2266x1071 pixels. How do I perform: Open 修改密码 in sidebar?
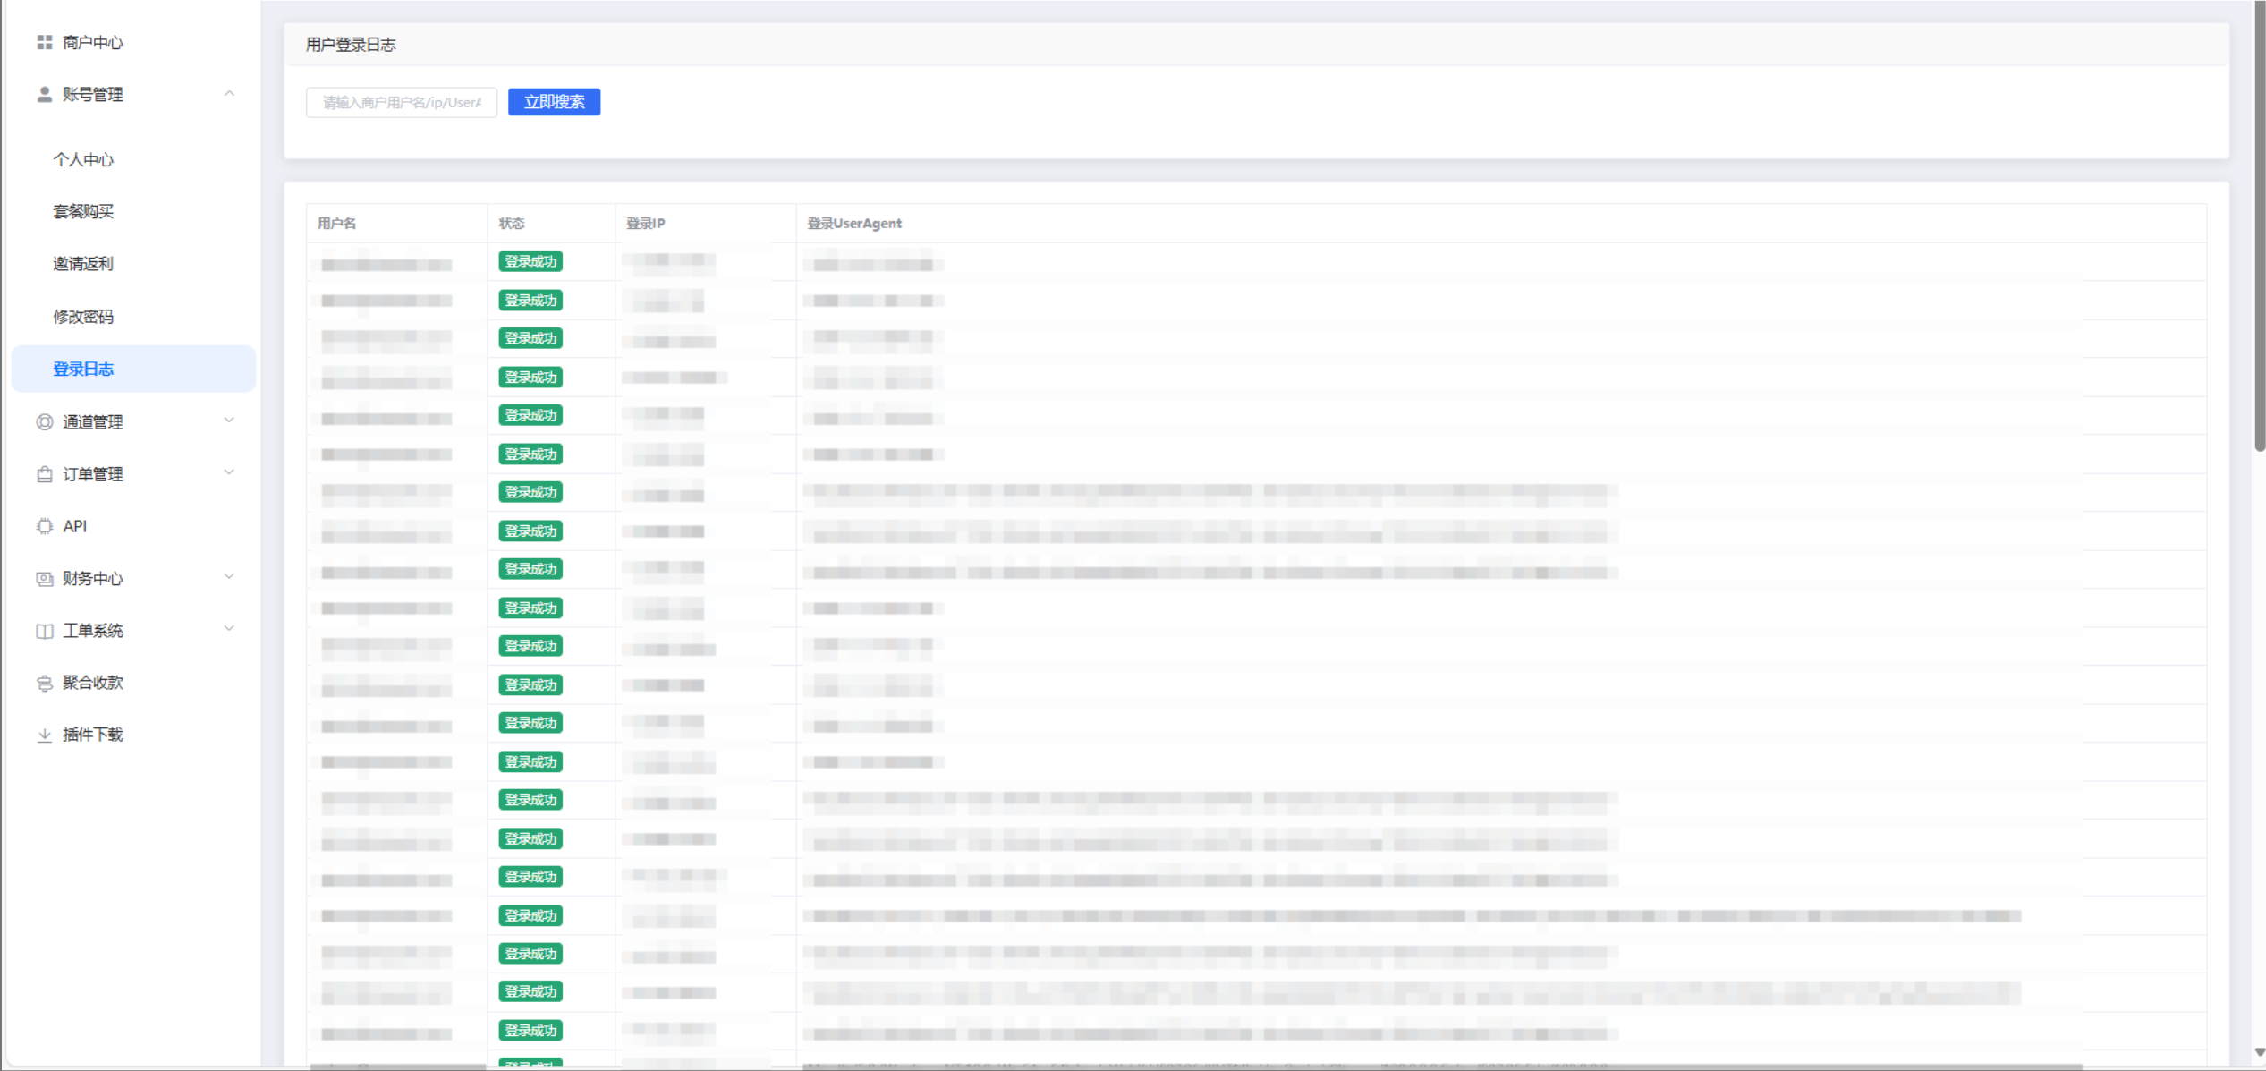[x=83, y=317]
